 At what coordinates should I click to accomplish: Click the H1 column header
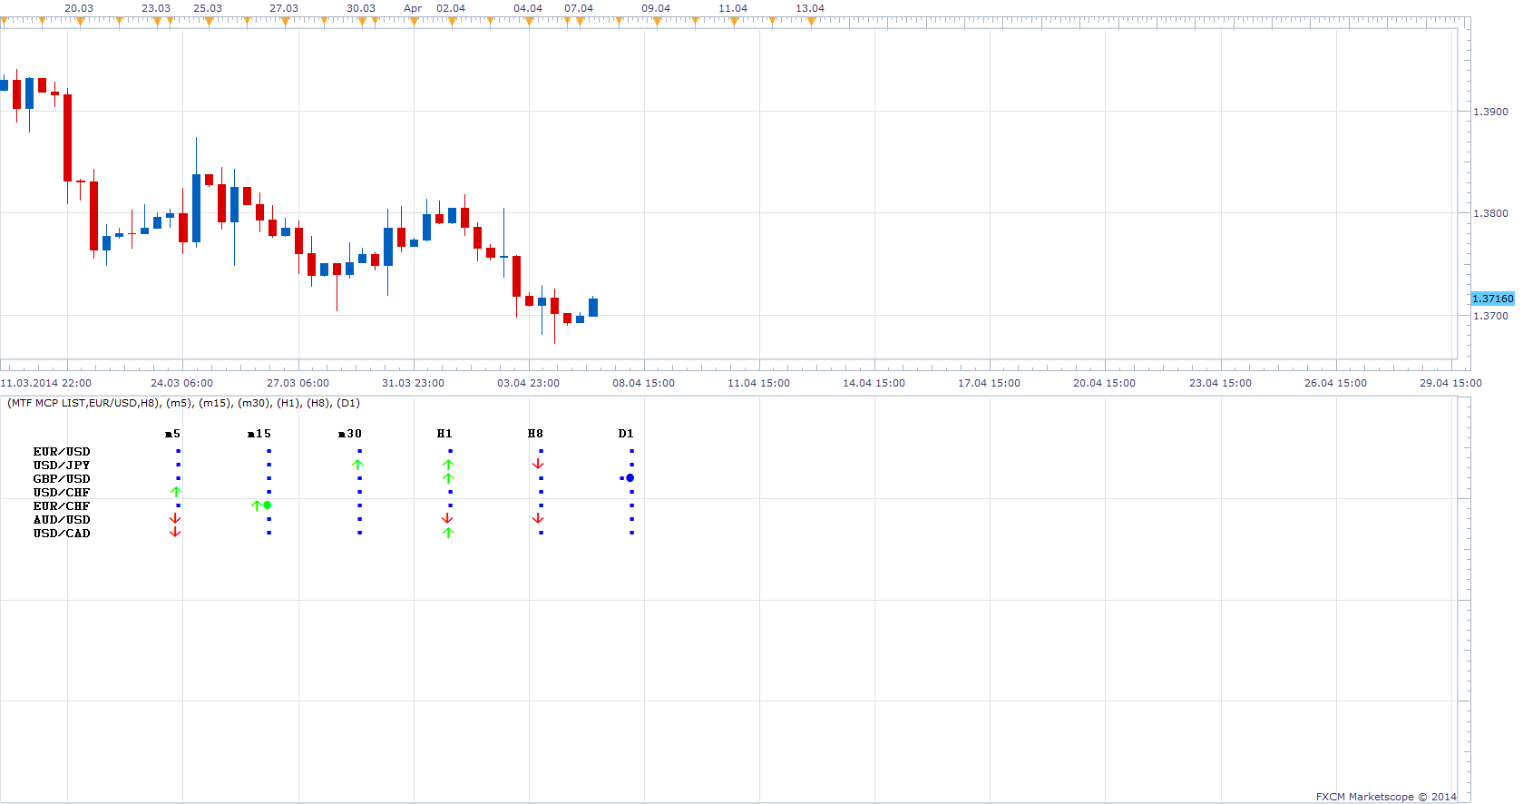click(444, 434)
